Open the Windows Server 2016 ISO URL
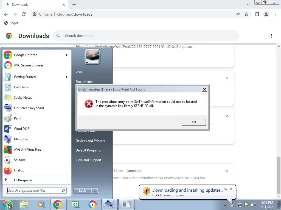The height and width of the screenshot is (210, 281). pos(159,178)
